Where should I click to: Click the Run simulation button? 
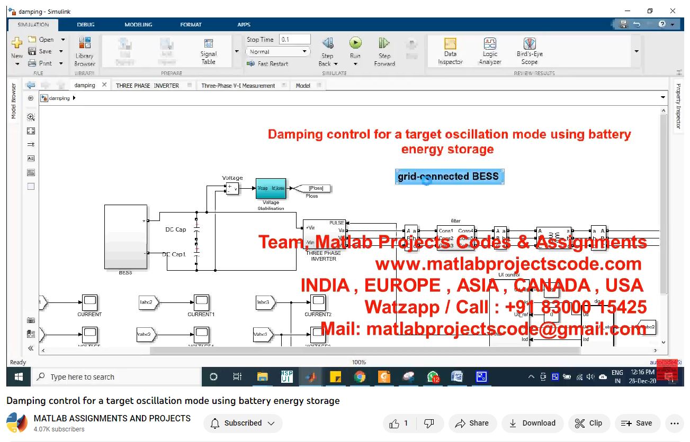click(x=355, y=43)
